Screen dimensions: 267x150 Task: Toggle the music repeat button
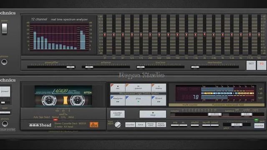161,125
